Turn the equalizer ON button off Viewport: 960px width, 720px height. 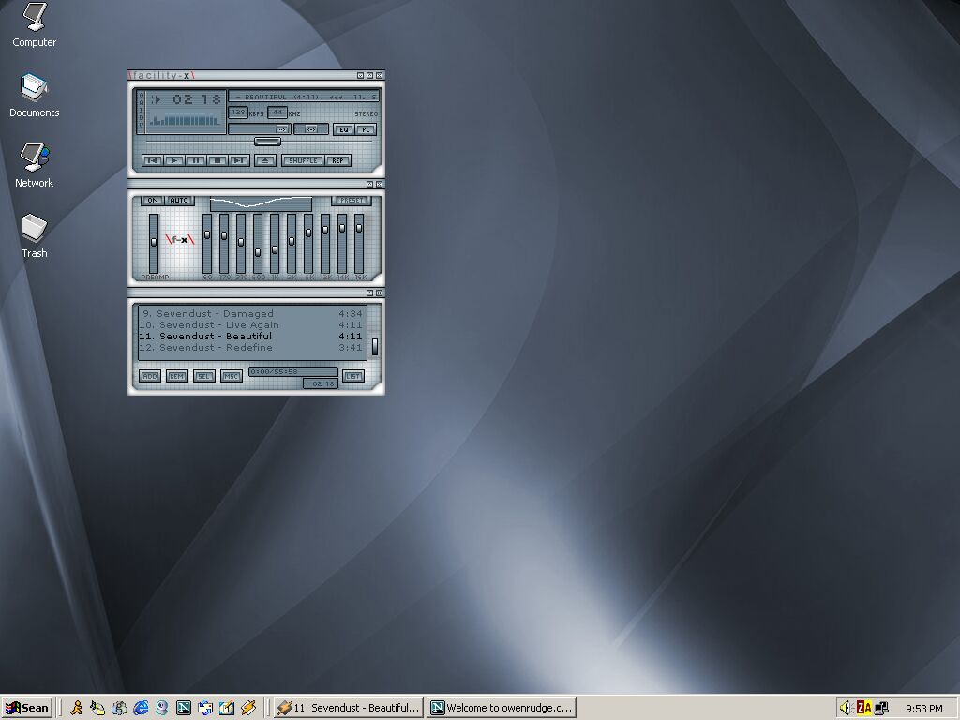pyautogui.click(x=152, y=201)
